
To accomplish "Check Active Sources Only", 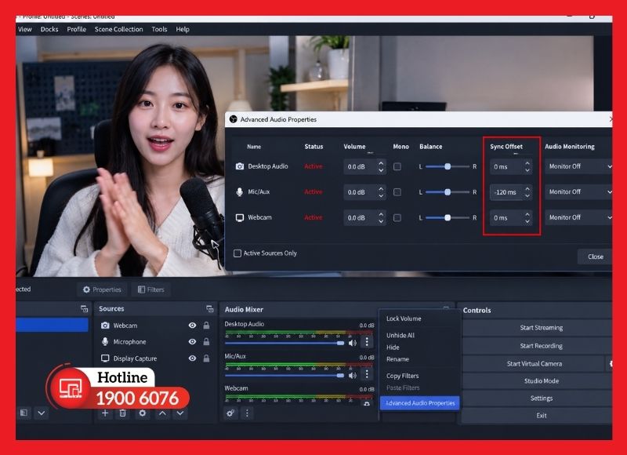I will coord(237,253).
